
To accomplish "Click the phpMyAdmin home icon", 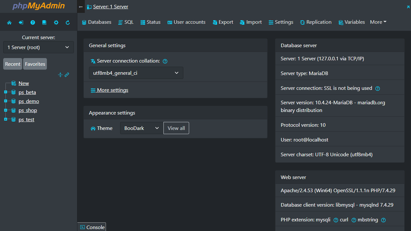I will click(9, 22).
